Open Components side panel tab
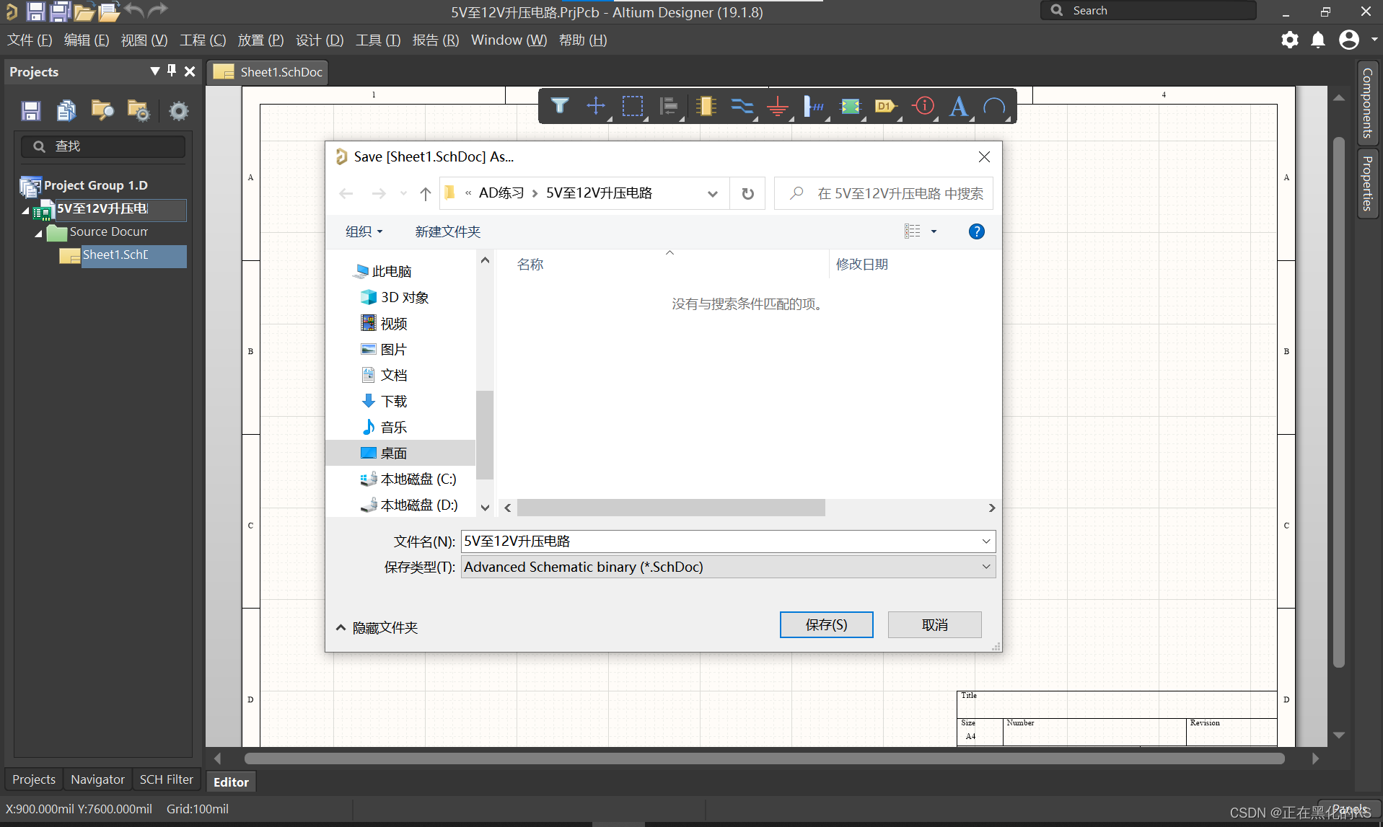Screen dimensions: 1383x827 click(1367, 103)
